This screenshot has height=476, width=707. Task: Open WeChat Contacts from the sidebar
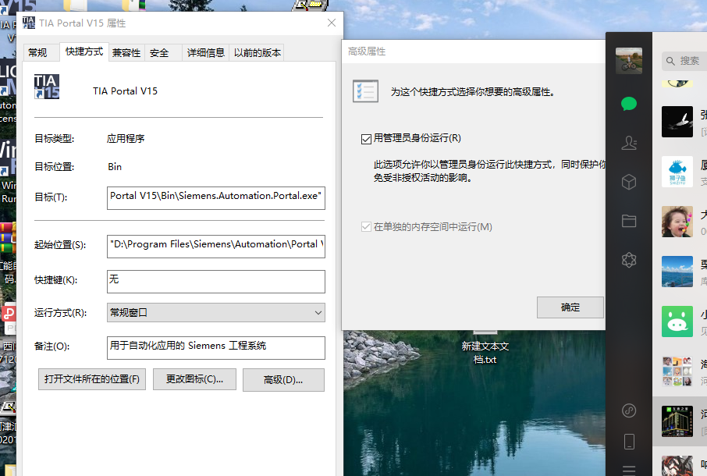[x=629, y=143]
